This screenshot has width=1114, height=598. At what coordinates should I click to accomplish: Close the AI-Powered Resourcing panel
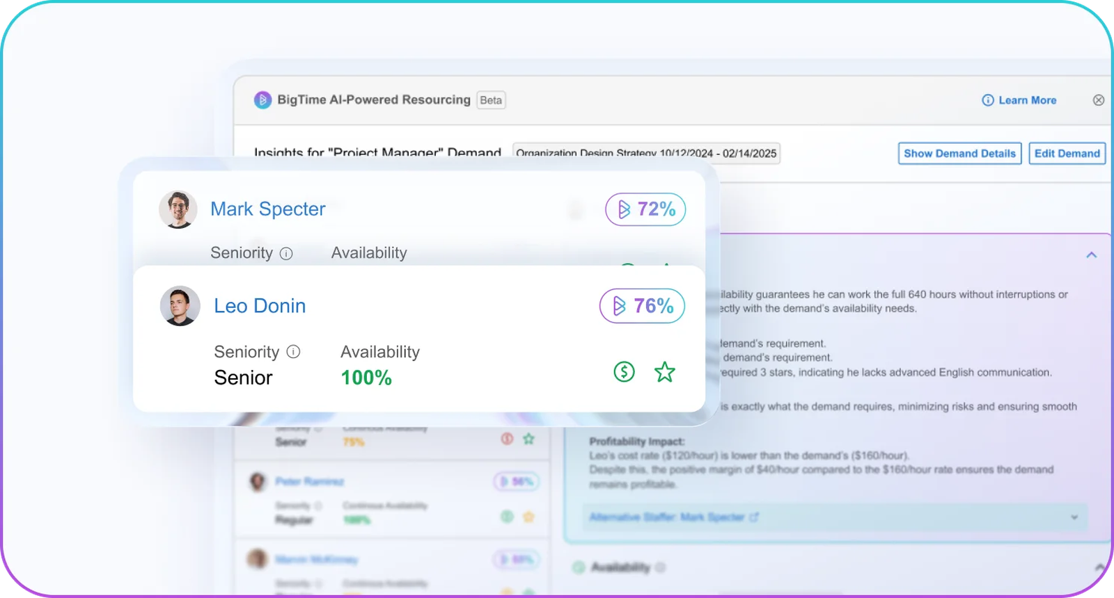(x=1099, y=100)
